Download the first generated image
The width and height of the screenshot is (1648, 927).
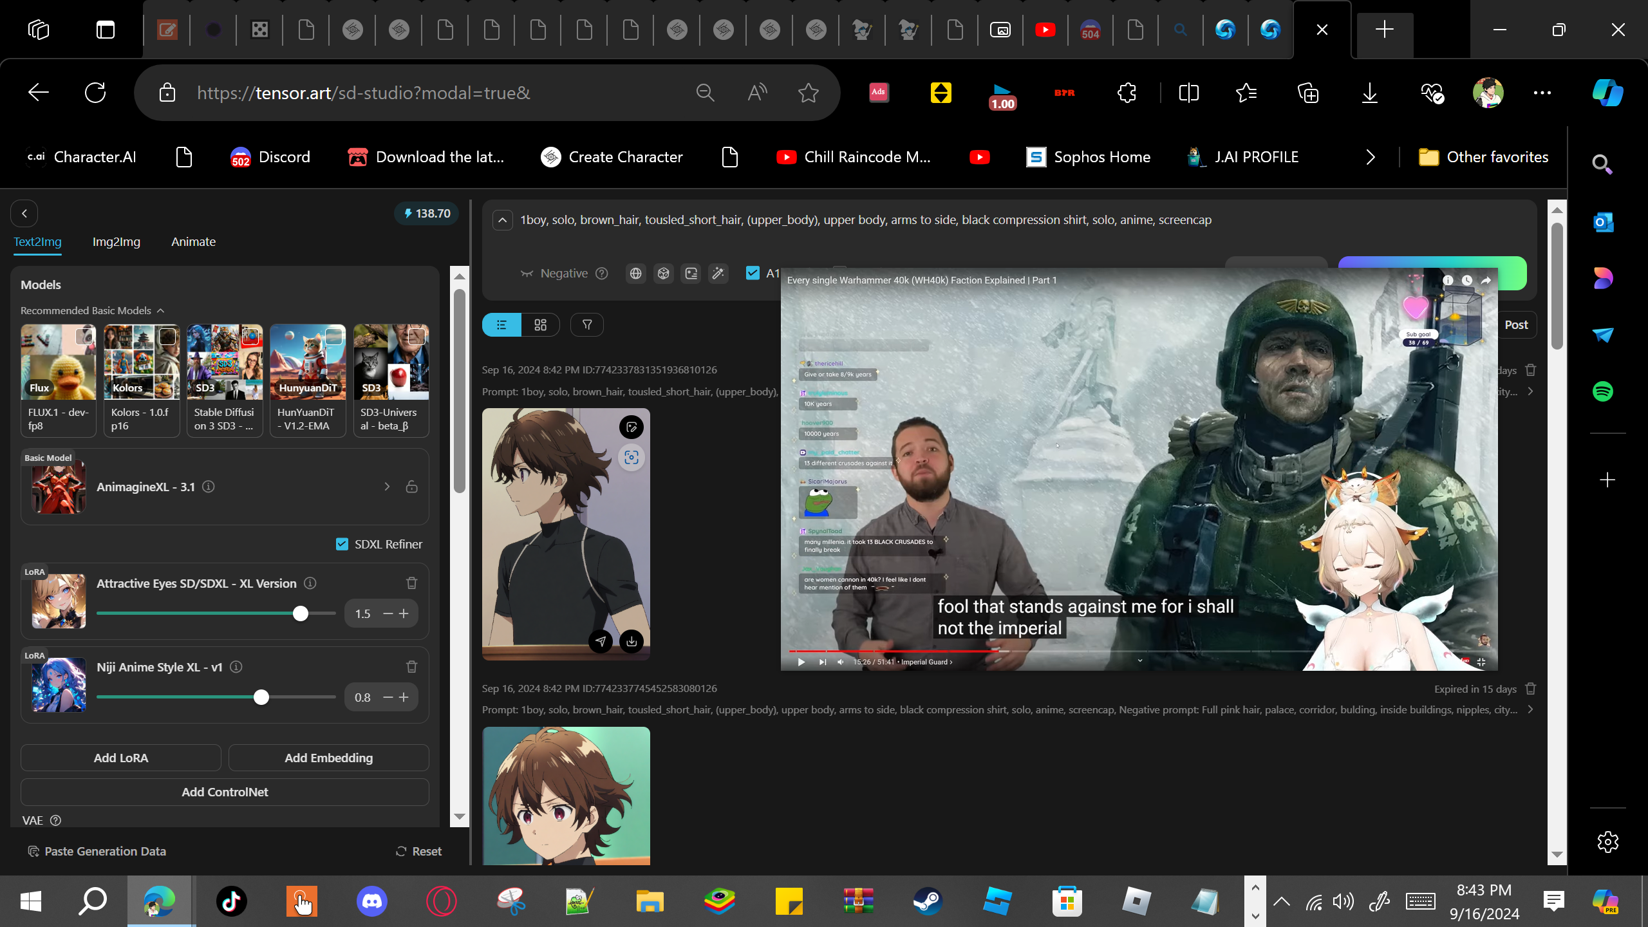(x=632, y=641)
